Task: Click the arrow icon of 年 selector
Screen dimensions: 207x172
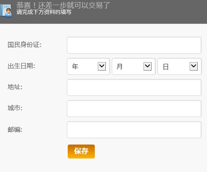Action: click(102, 66)
